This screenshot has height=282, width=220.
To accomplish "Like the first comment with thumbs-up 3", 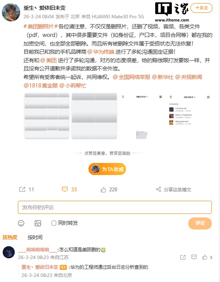I will [x=205, y=257].
